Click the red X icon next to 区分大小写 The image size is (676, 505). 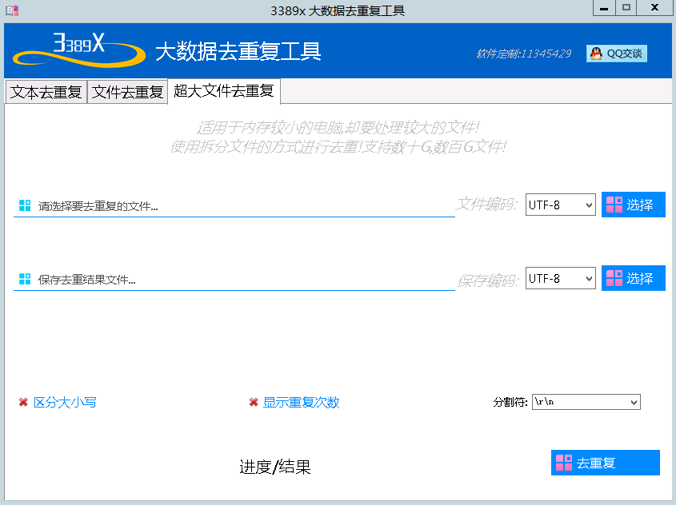click(23, 402)
